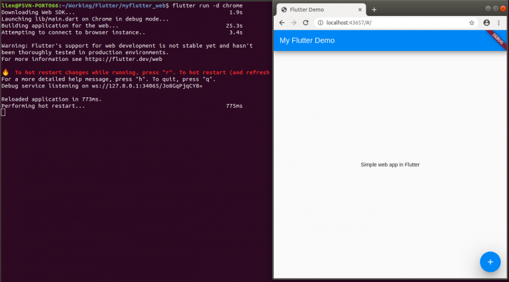The width and height of the screenshot is (509, 282).
Task: Click the fire emoji in terminal output
Action: pos(5,72)
